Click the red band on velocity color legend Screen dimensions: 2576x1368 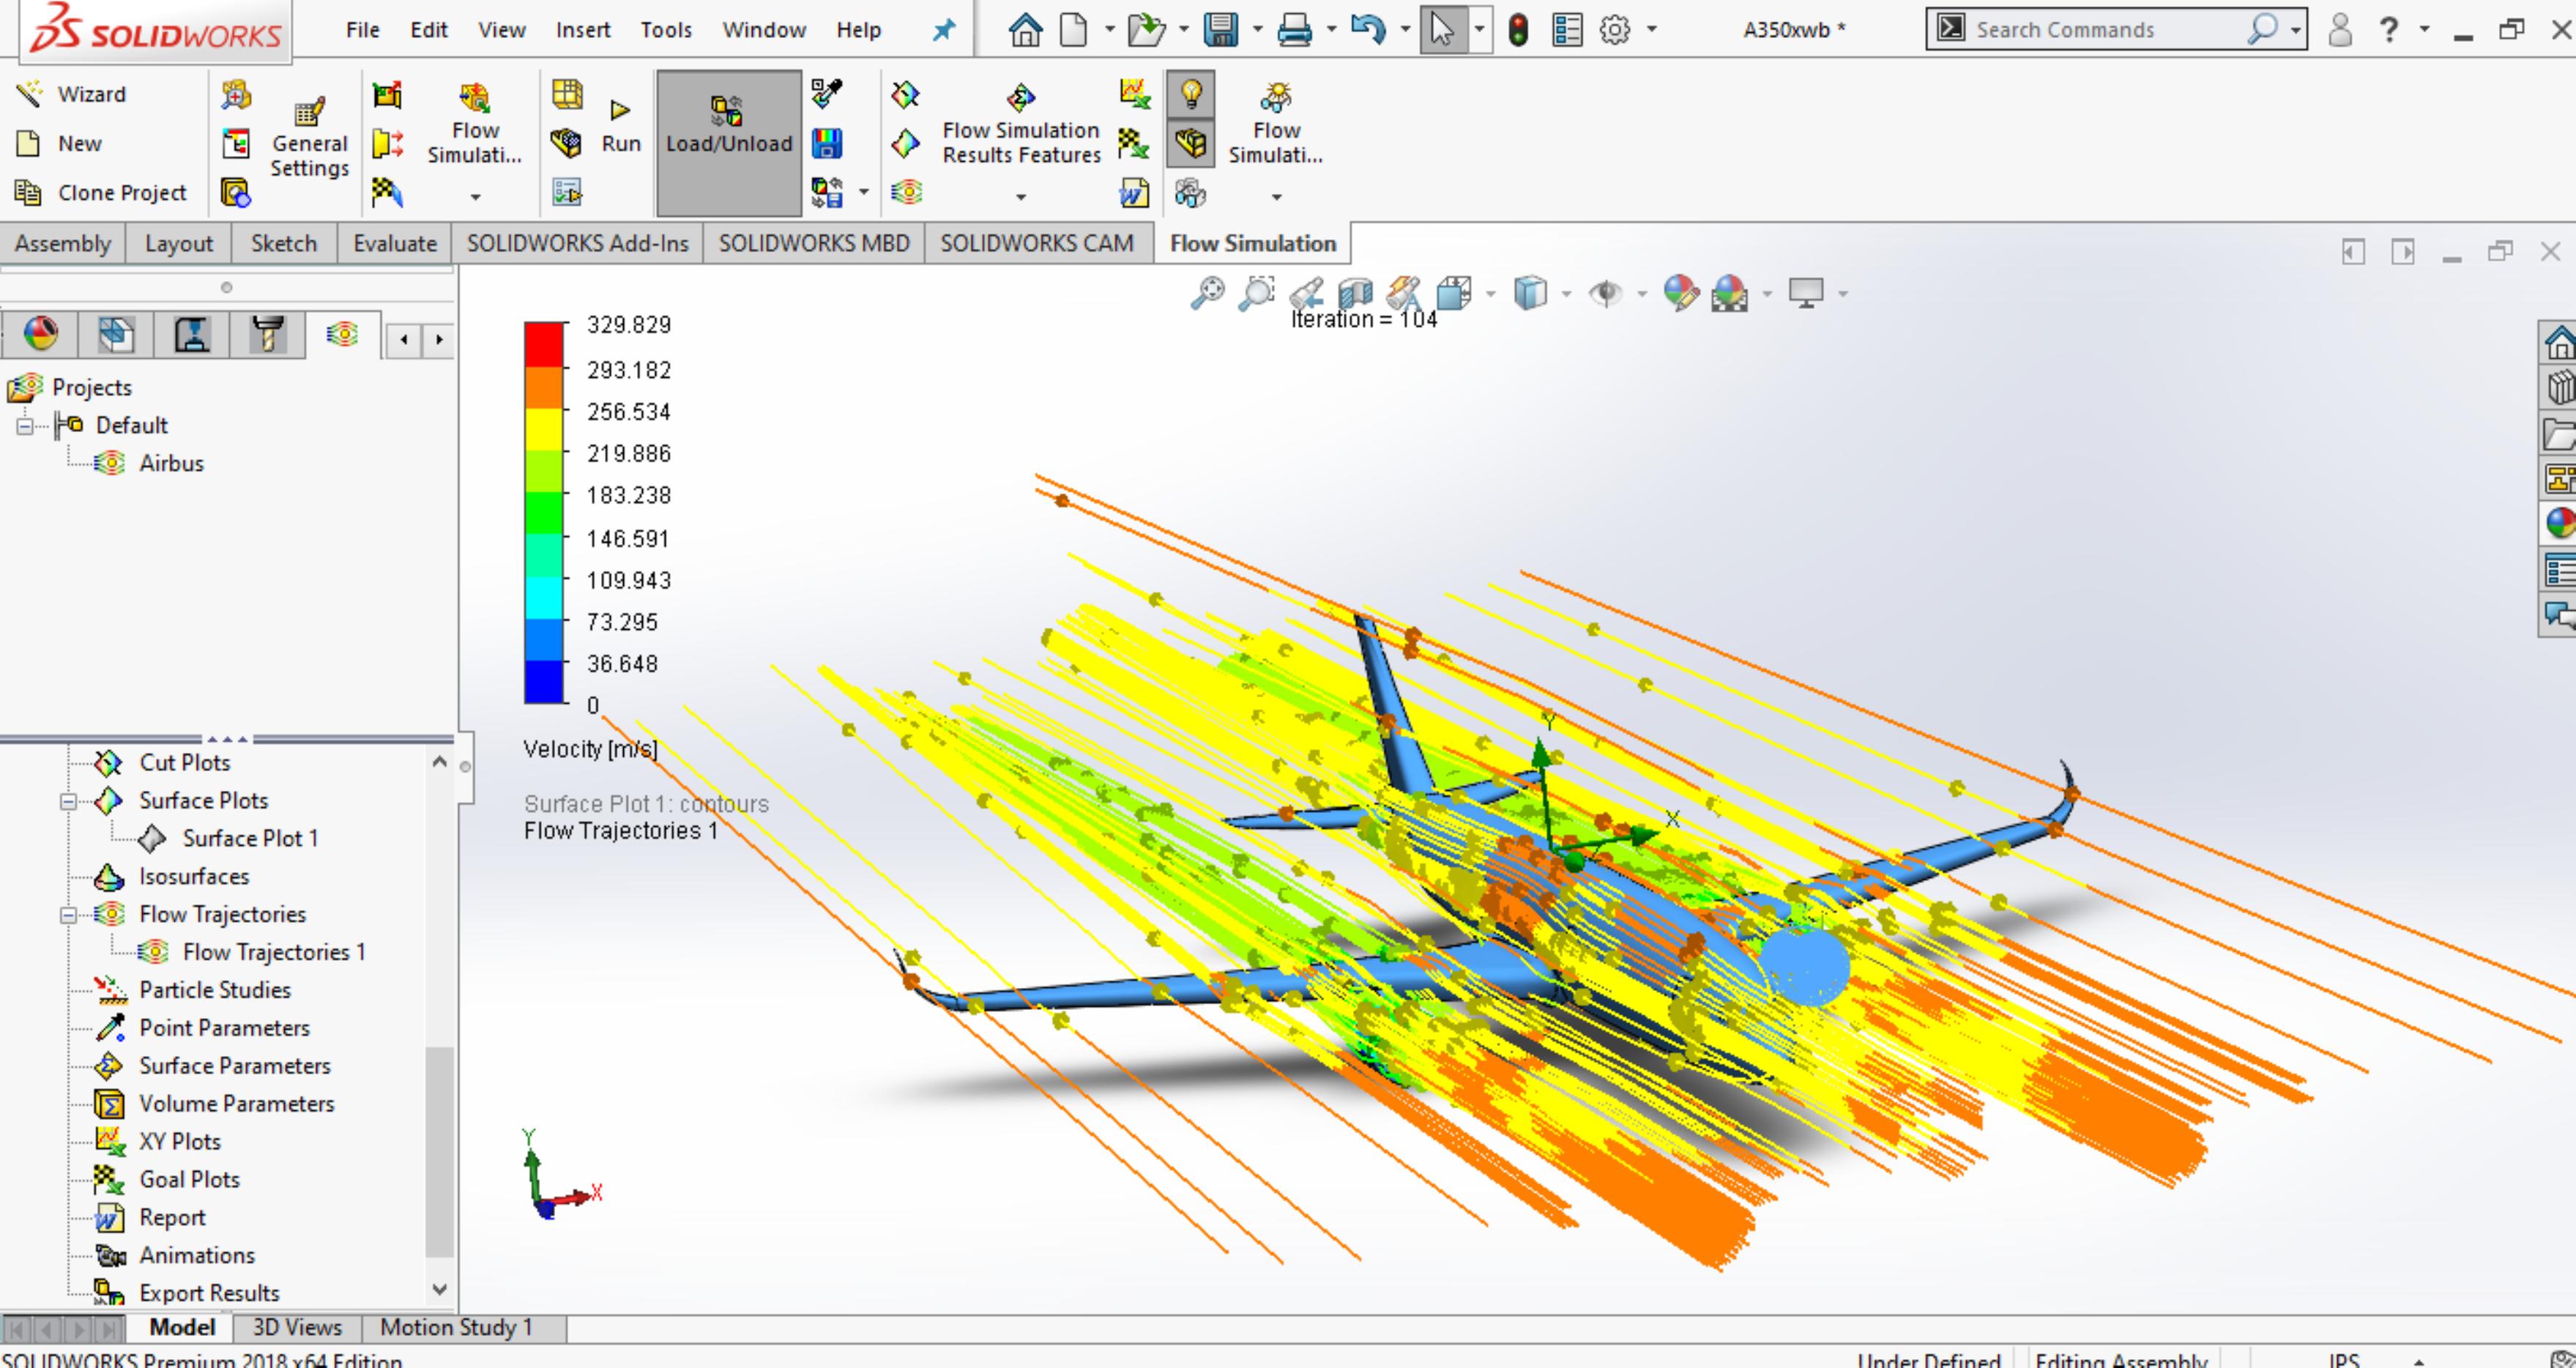[545, 344]
